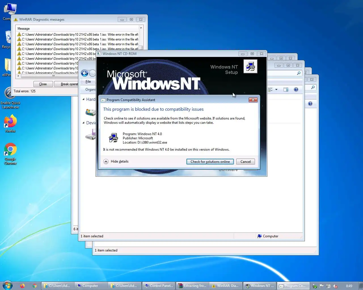Click Computer label in Explorer status bar
This screenshot has width=363, height=290.
tap(271, 236)
